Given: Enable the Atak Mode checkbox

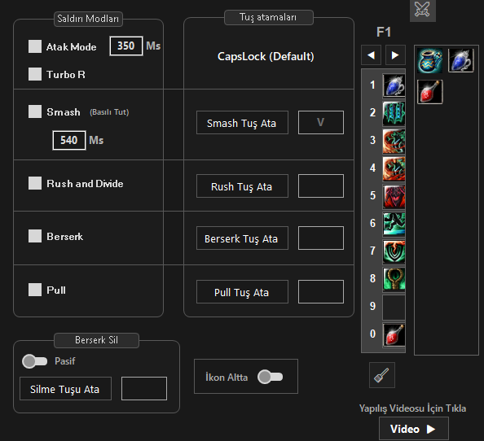Looking at the screenshot, I should pos(35,46).
